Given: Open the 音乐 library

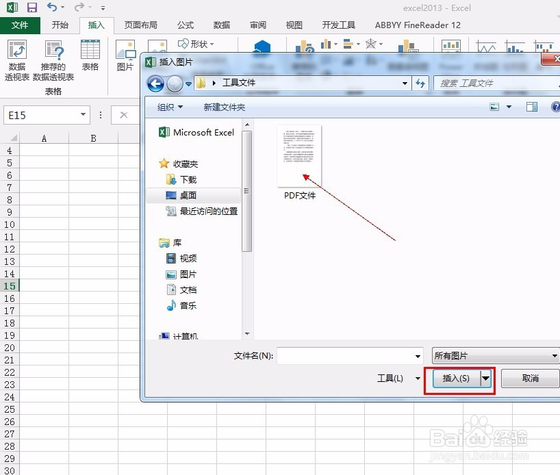Looking at the screenshot, I should tap(181, 305).
